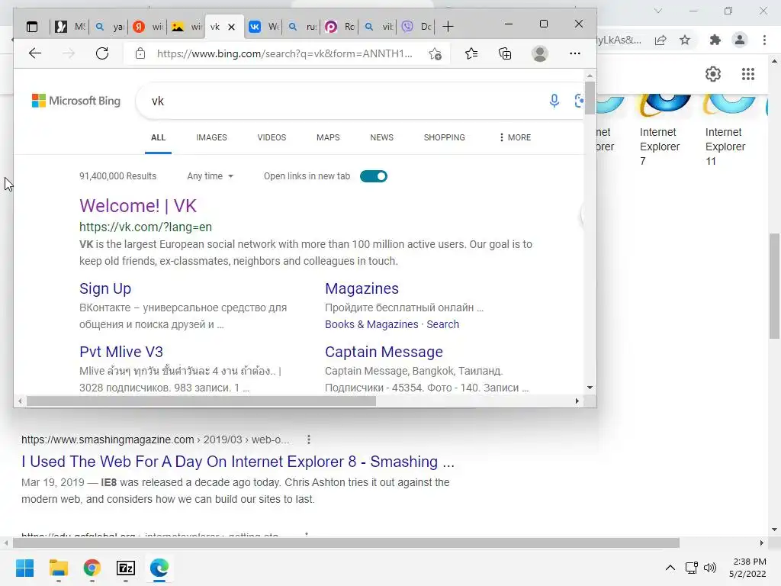781x586 pixels.
Task: Open Chrome three-dot menu
Action: point(764,40)
